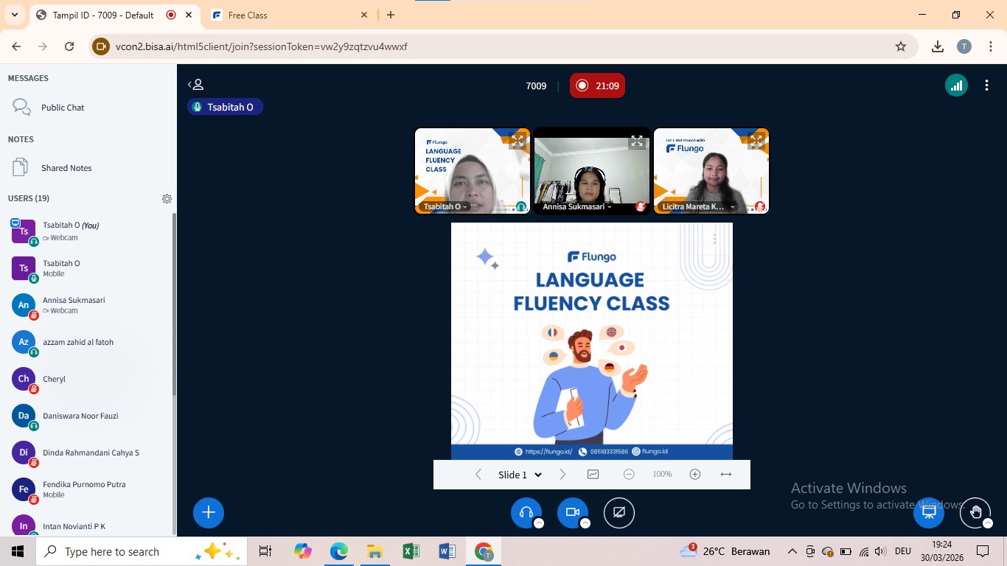Open the users list settings gear
The image size is (1007, 566).
(167, 199)
